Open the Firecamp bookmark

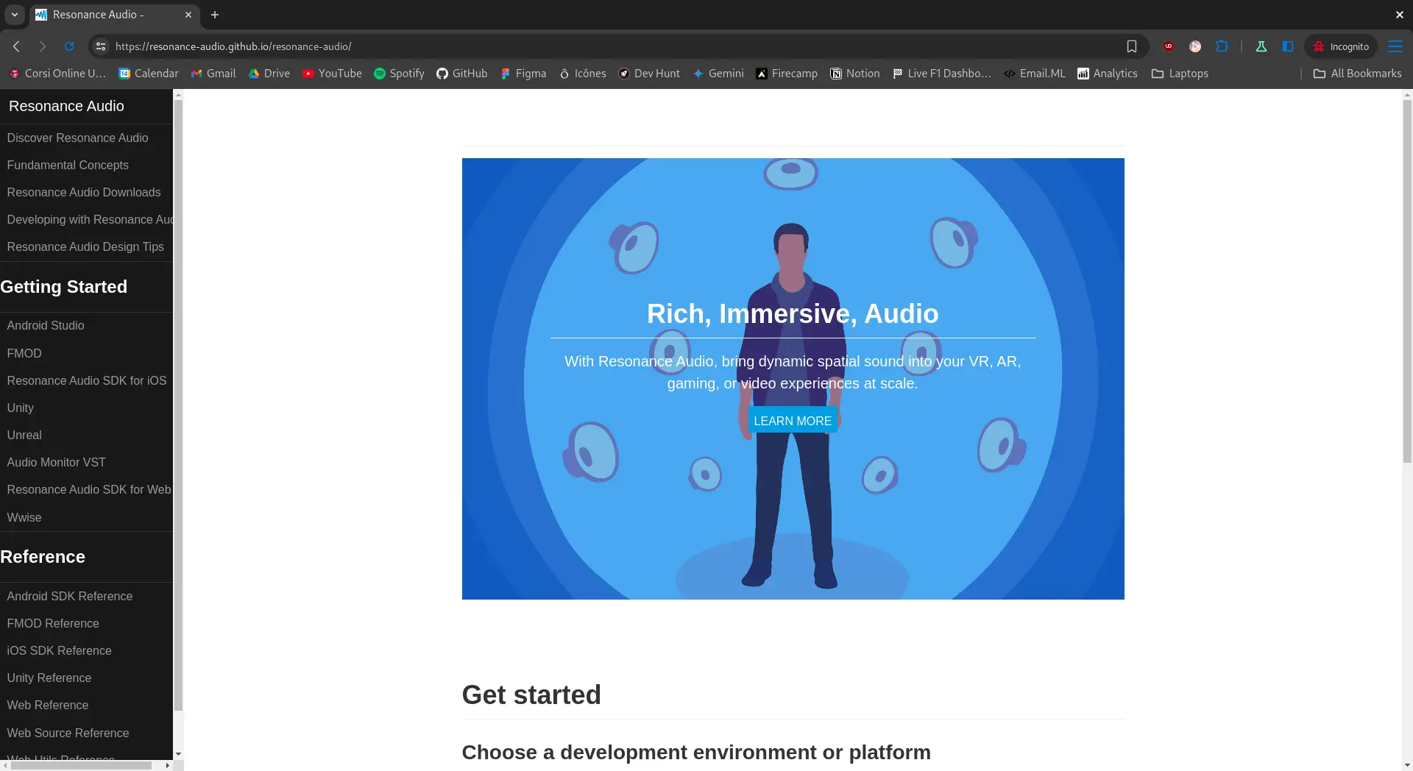(x=787, y=74)
